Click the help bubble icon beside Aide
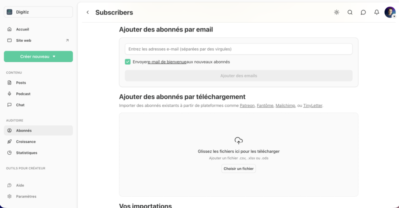Screen dimensions: 399x208 point(9,185)
